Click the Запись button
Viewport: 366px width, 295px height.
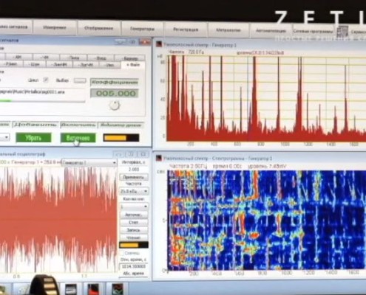click(134, 230)
